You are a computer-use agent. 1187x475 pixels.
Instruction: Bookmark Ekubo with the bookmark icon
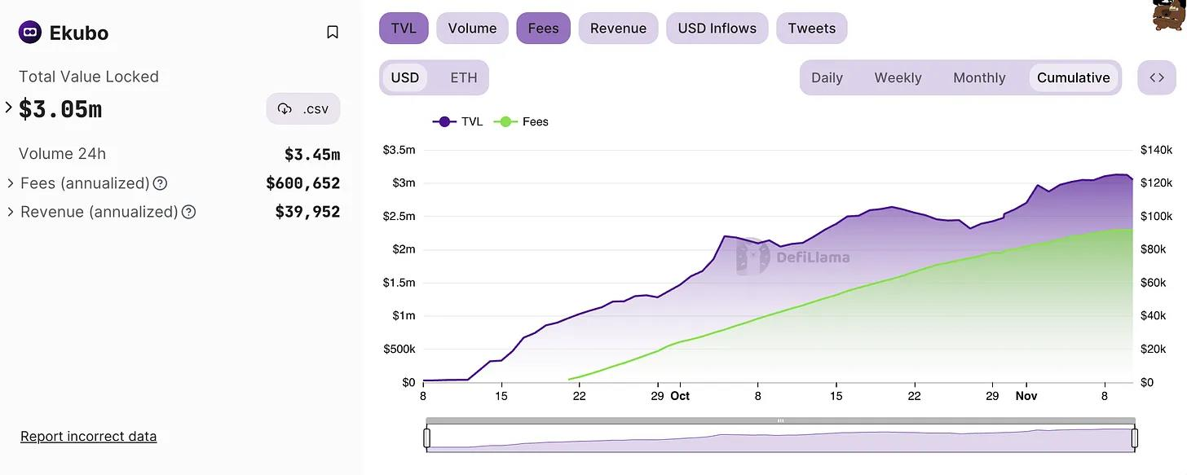click(333, 33)
